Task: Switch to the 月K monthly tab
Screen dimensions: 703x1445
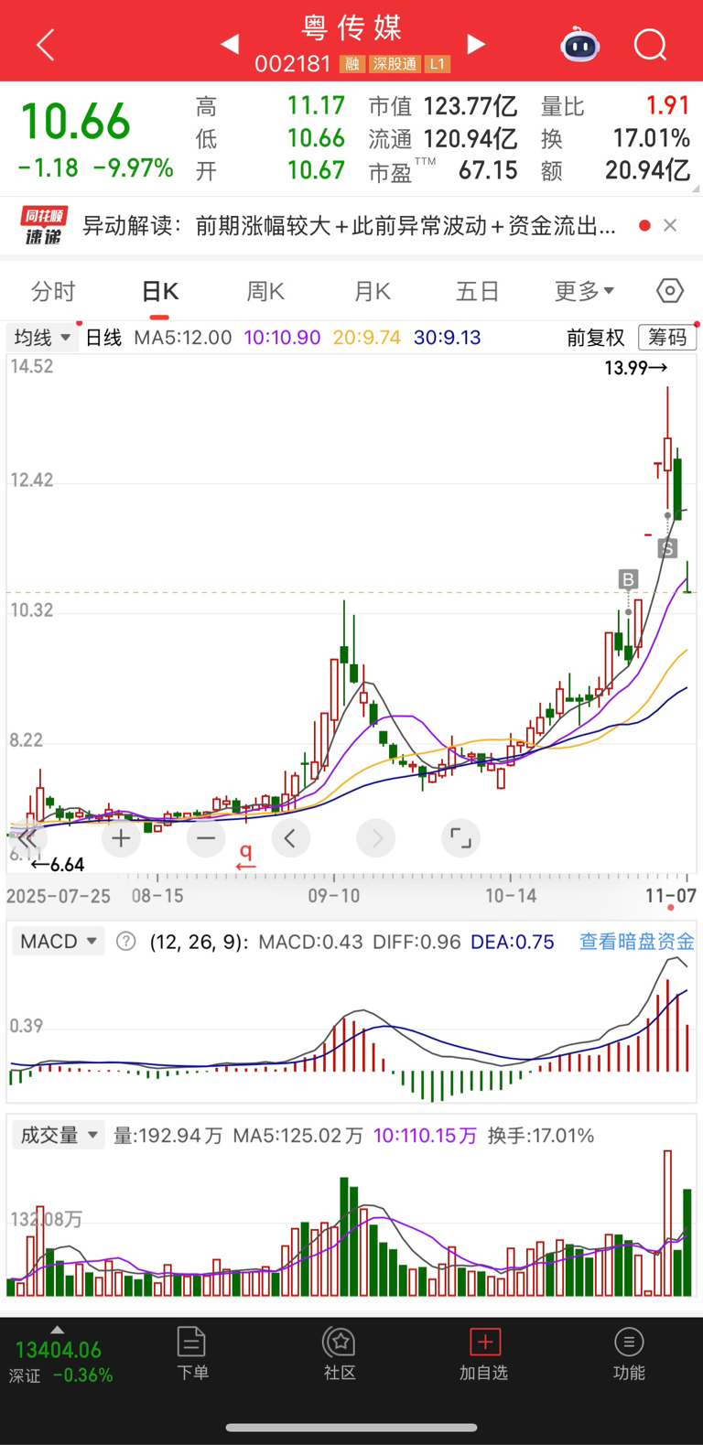Action: pyautogui.click(x=372, y=292)
